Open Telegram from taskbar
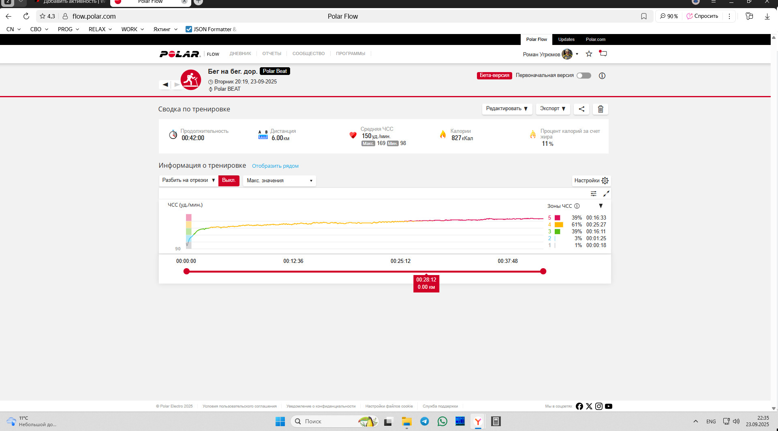 [x=425, y=421]
